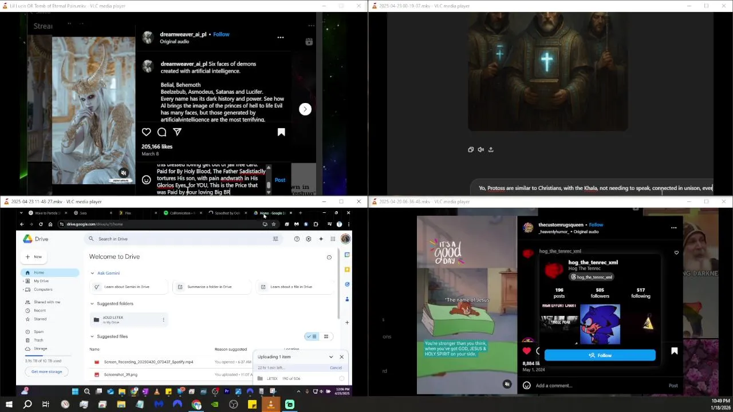Expand My Drive tree arrow
This screenshot has height=412, width=733.
(x=23, y=281)
